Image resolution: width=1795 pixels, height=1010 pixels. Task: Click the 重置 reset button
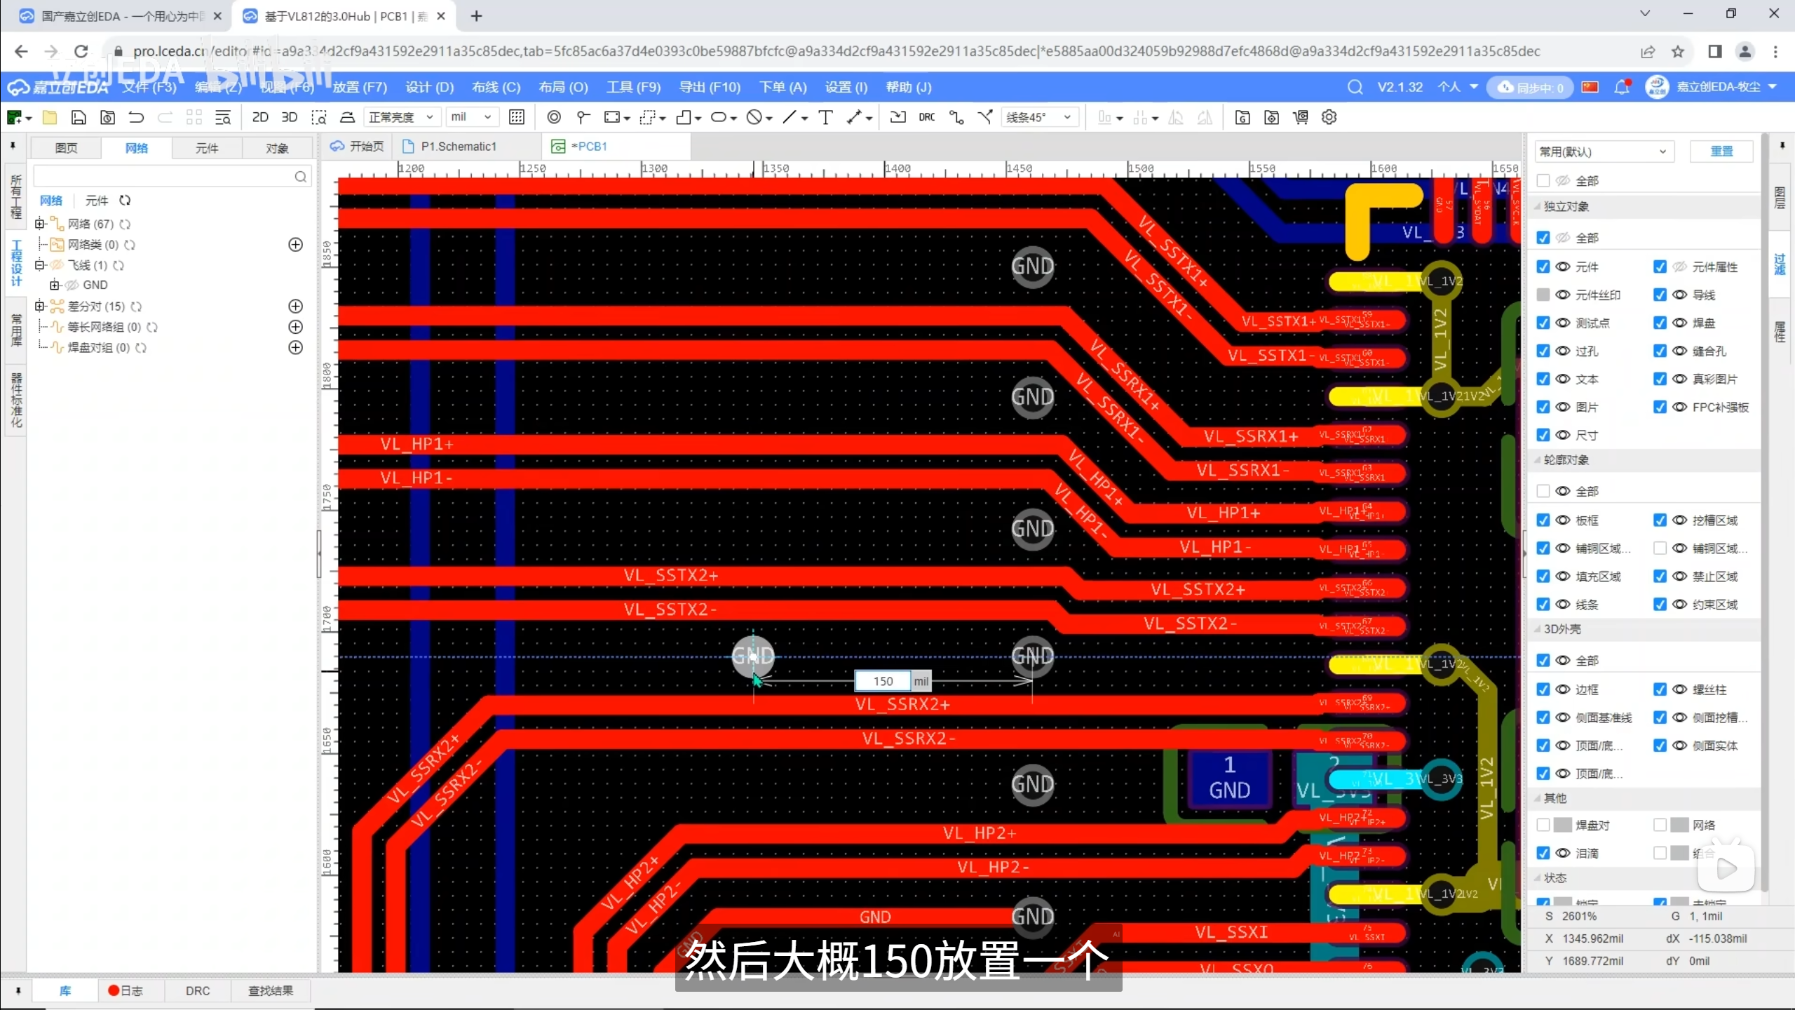tap(1721, 151)
